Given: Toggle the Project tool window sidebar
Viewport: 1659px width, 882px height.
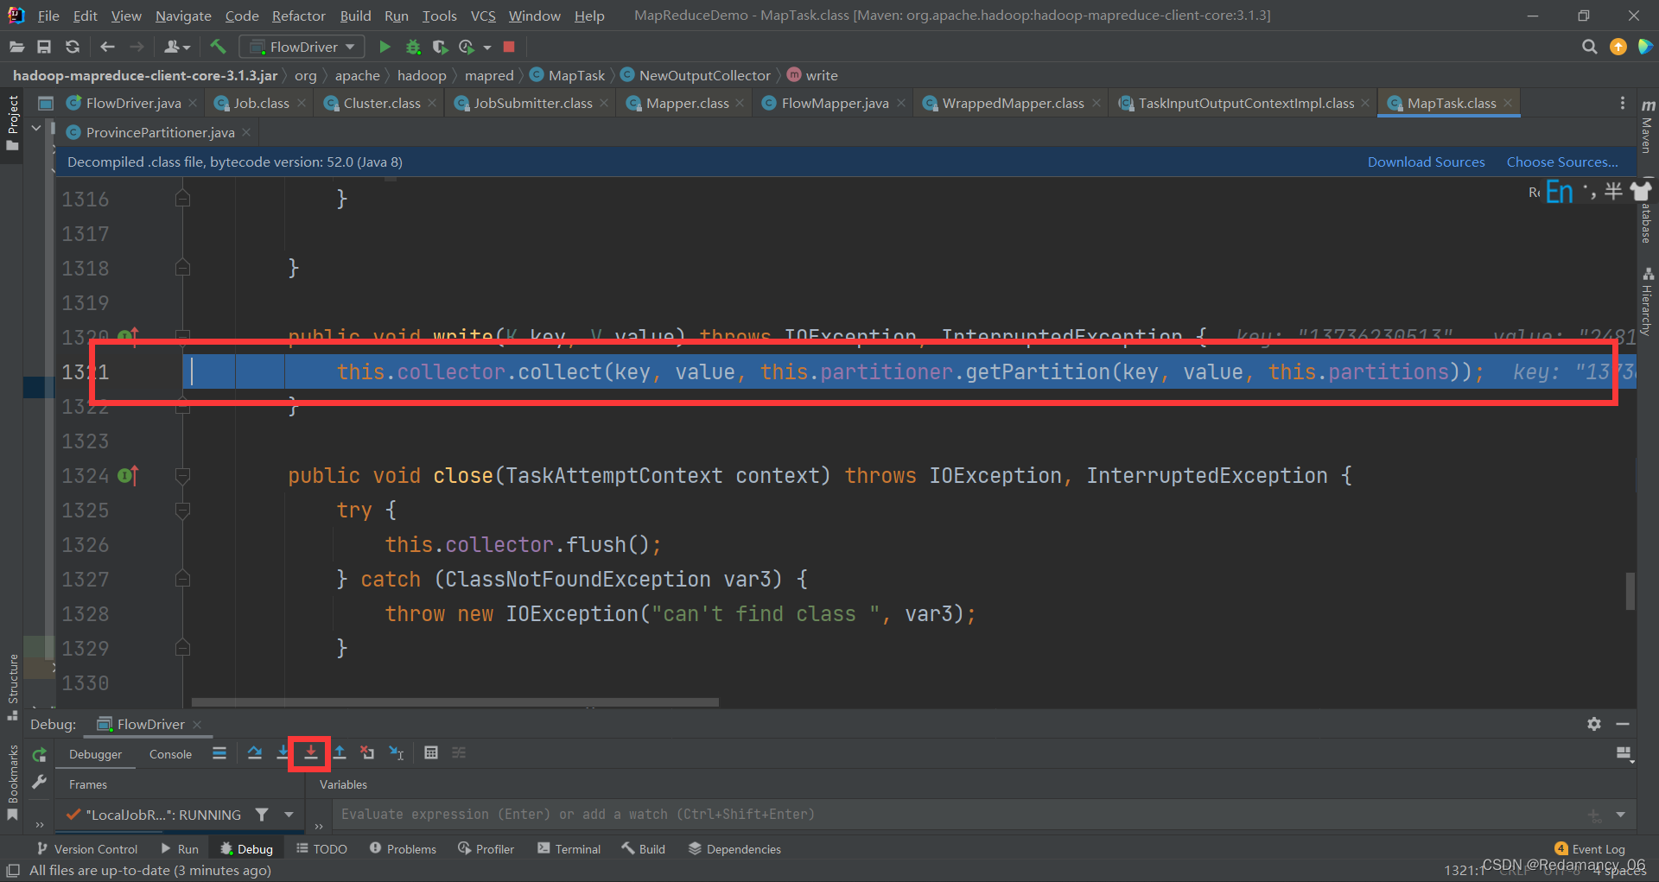Looking at the screenshot, I should pos(12,122).
